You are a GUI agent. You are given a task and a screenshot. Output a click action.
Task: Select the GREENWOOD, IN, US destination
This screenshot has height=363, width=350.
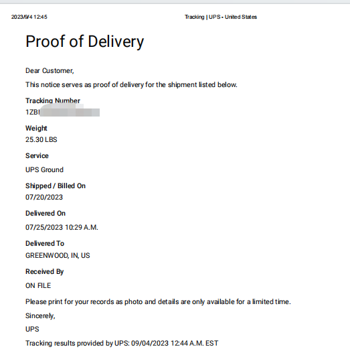click(x=58, y=256)
